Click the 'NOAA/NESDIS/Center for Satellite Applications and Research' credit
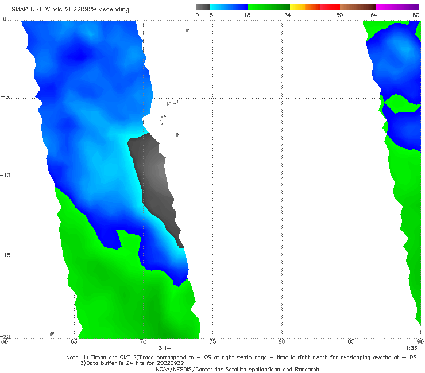Screen dimensions: 425x373 [237, 370]
